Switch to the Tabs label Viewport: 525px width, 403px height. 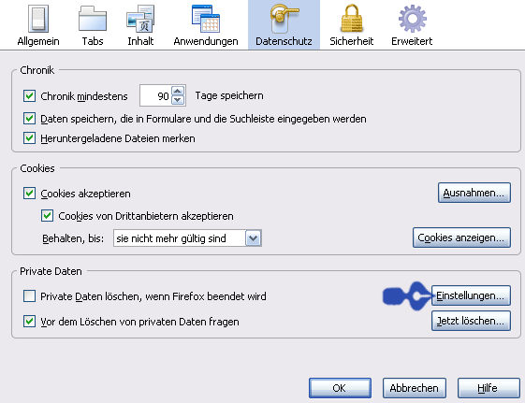point(93,41)
